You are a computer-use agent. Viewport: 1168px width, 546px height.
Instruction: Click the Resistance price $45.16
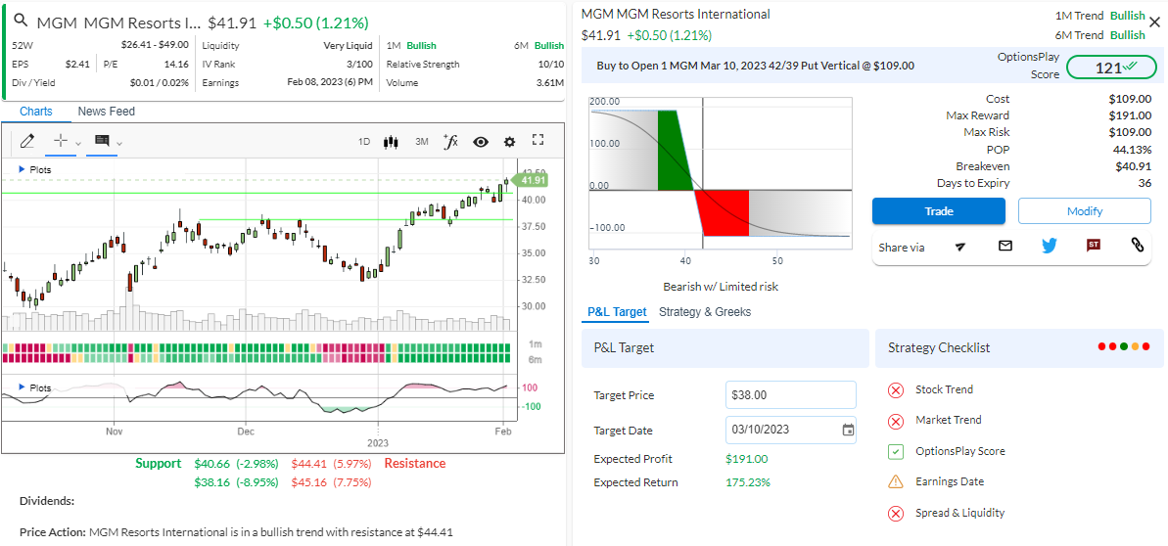309,482
